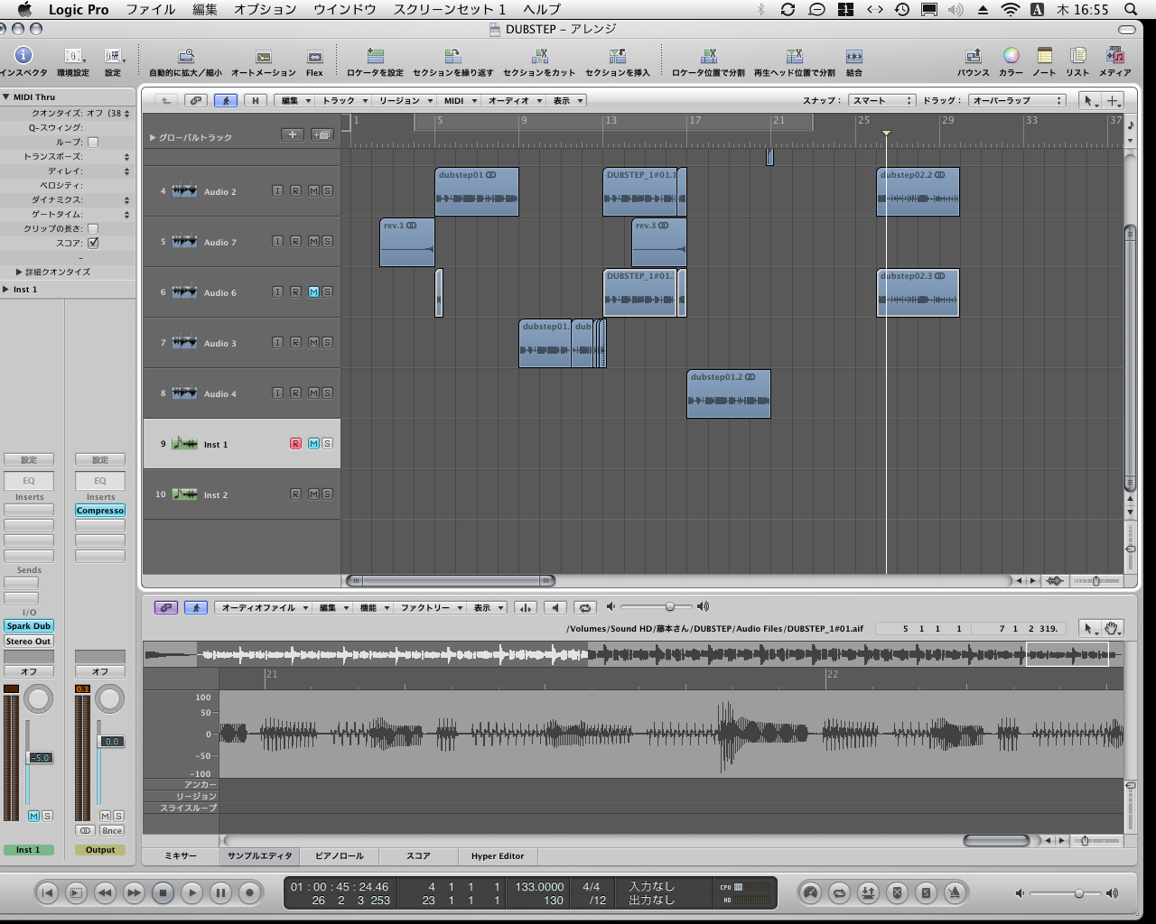1156x924 pixels.
Task: Click the Spark Dub instrument slot
Action: click(29, 625)
